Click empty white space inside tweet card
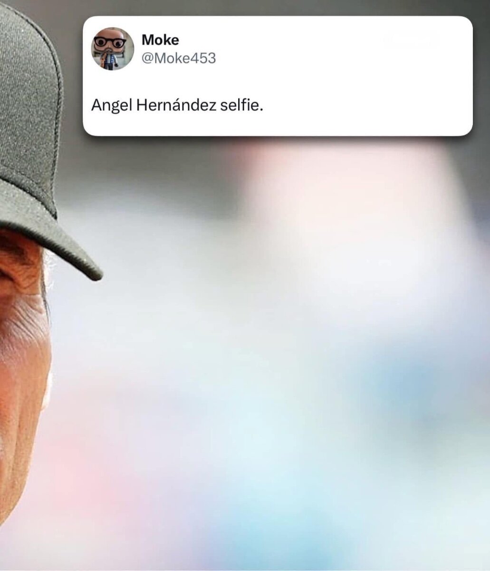The height and width of the screenshot is (571, 490). click(356, 81)
